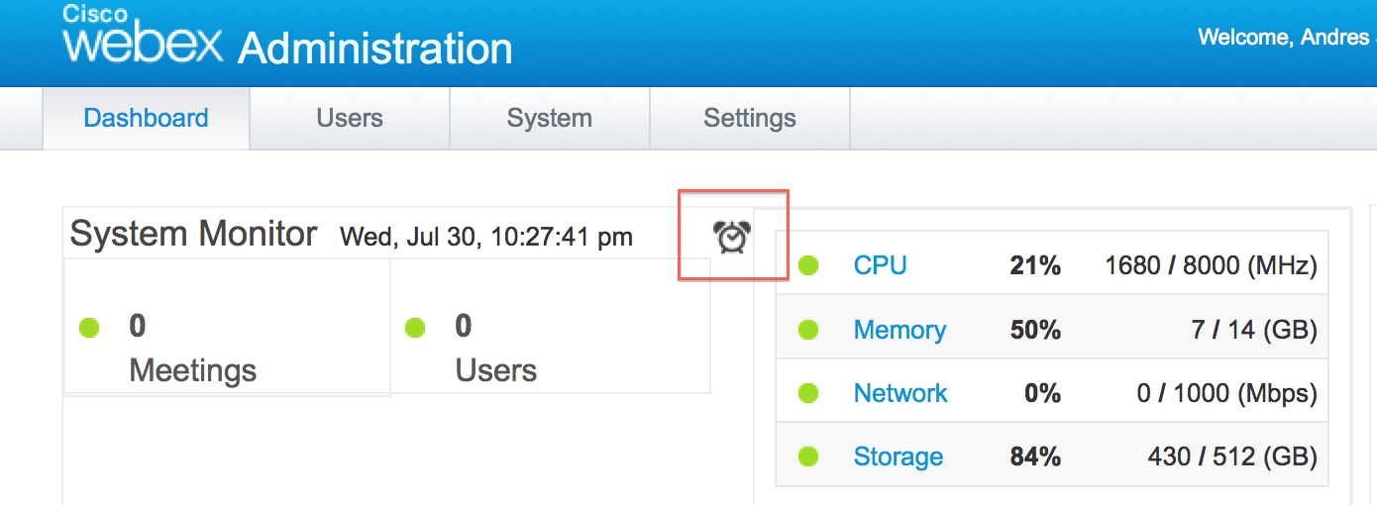
Task: Go to the System tab
Action: pyautogui.click(x=549, y=118)
